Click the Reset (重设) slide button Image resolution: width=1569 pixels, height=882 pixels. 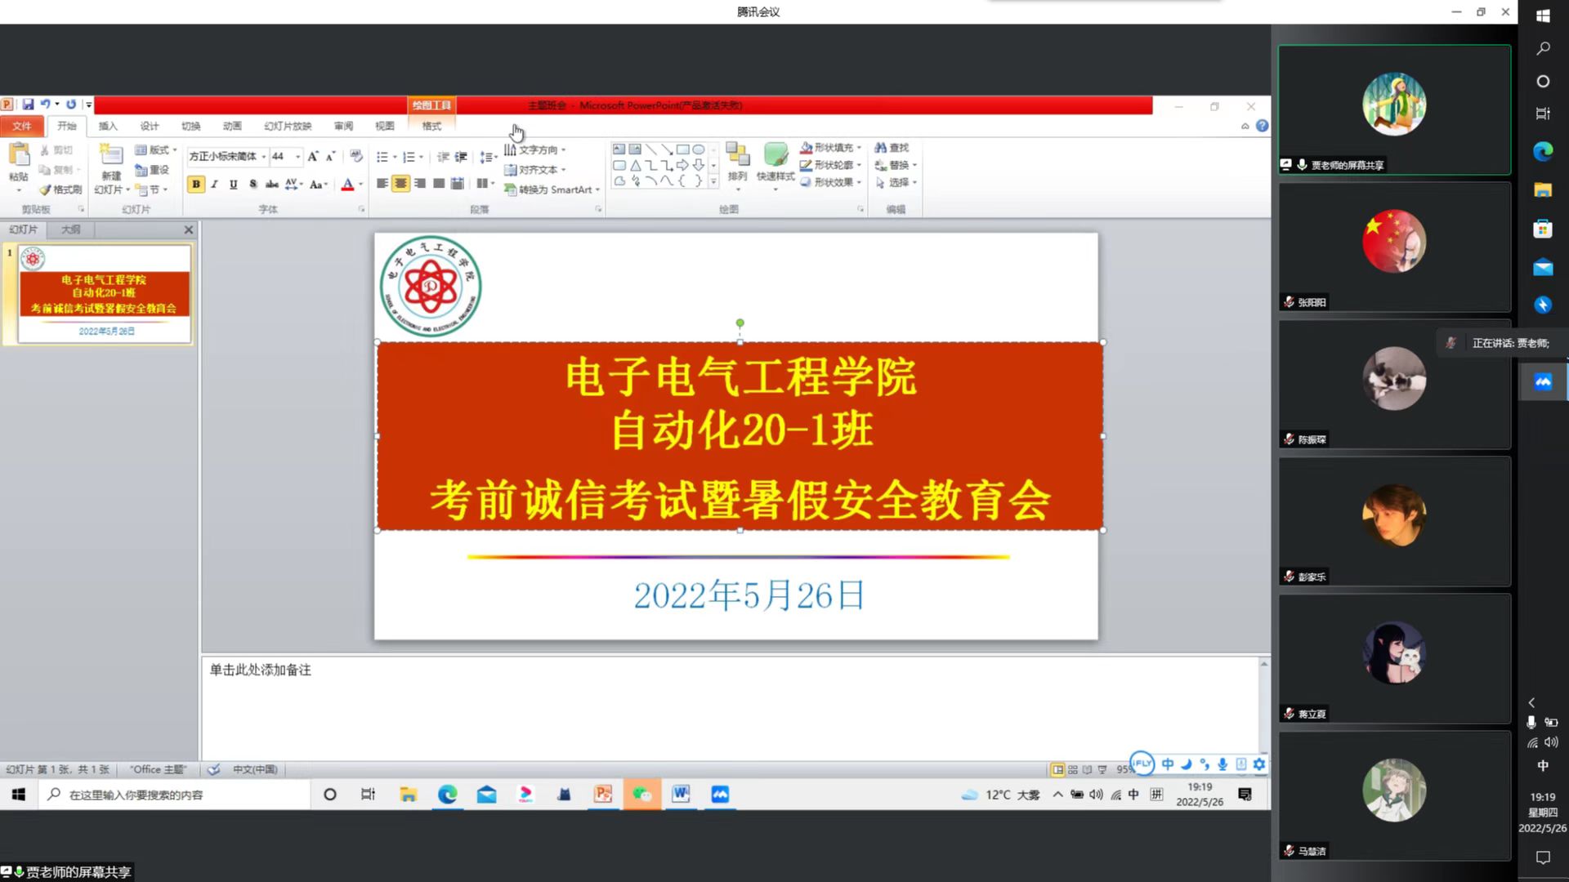coord(152,170)
